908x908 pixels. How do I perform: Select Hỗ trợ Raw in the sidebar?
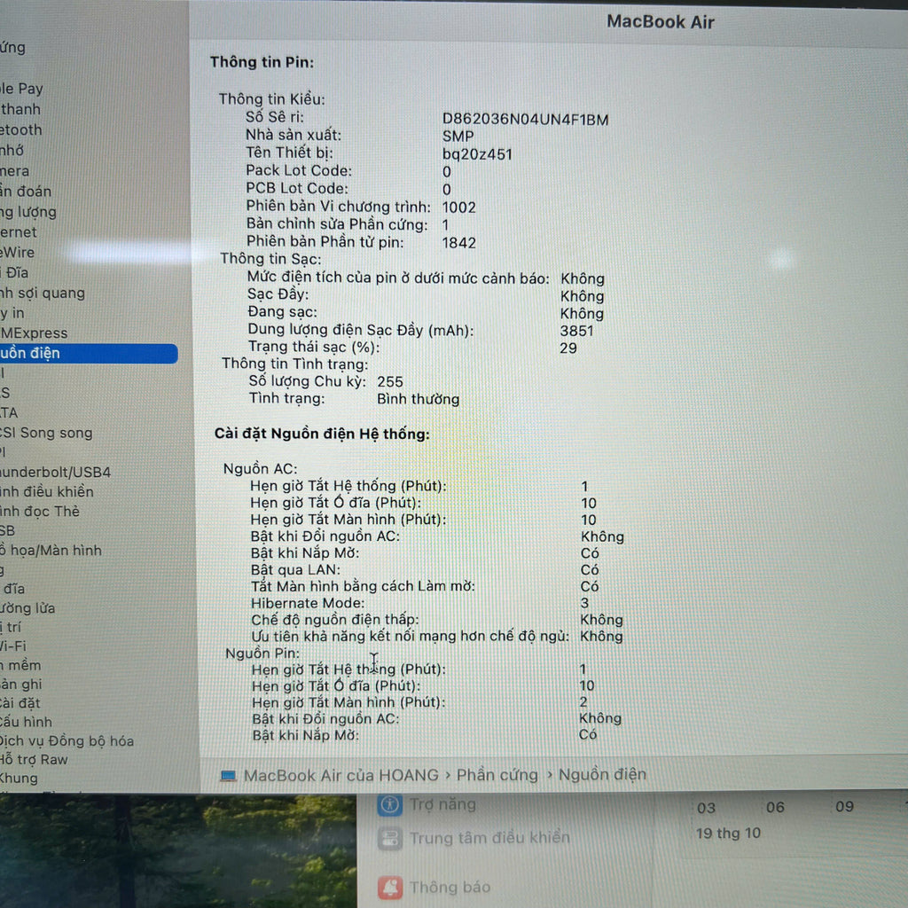(34, 759)
